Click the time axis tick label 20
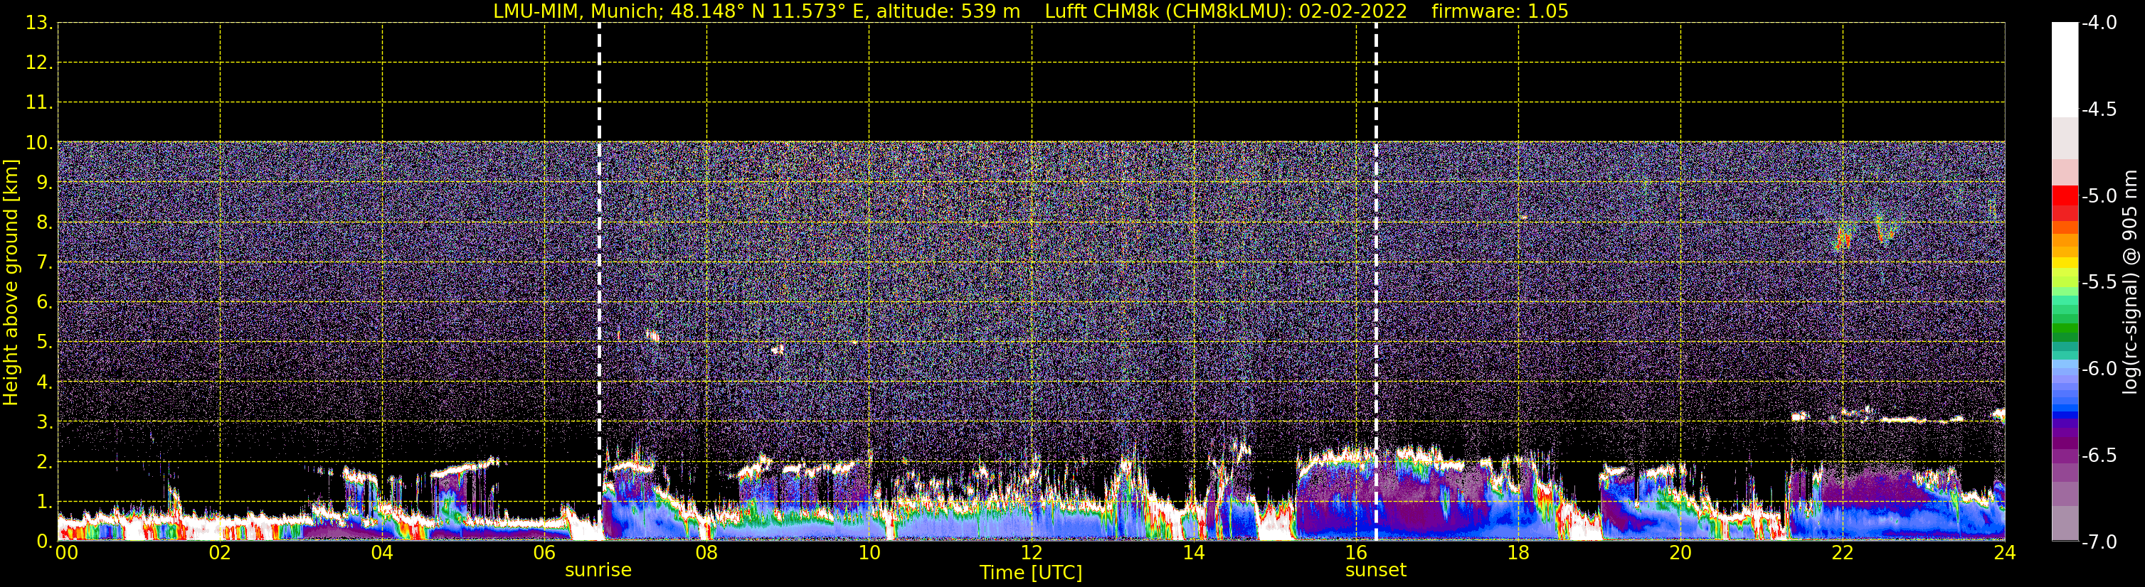The height and width of the screenshot is (587, 2145). (x=1680, y=553)
